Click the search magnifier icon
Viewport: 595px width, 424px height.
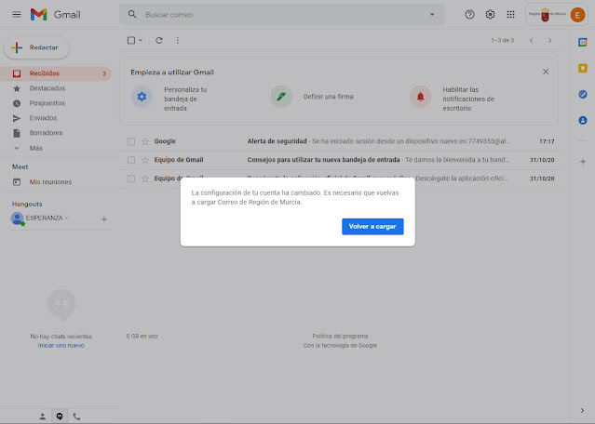(132, 14)
